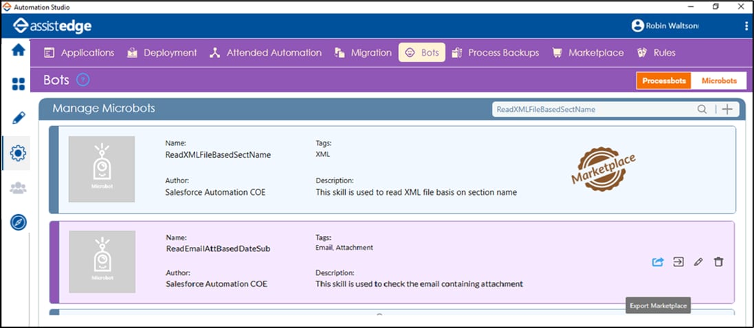Open the Process Backups tab
This screenshot has width=754, height=328.
(496, 53)
